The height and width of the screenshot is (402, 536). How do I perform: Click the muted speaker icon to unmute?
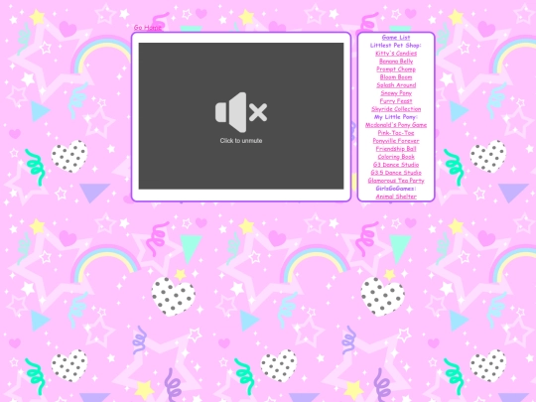coord(241,112)
